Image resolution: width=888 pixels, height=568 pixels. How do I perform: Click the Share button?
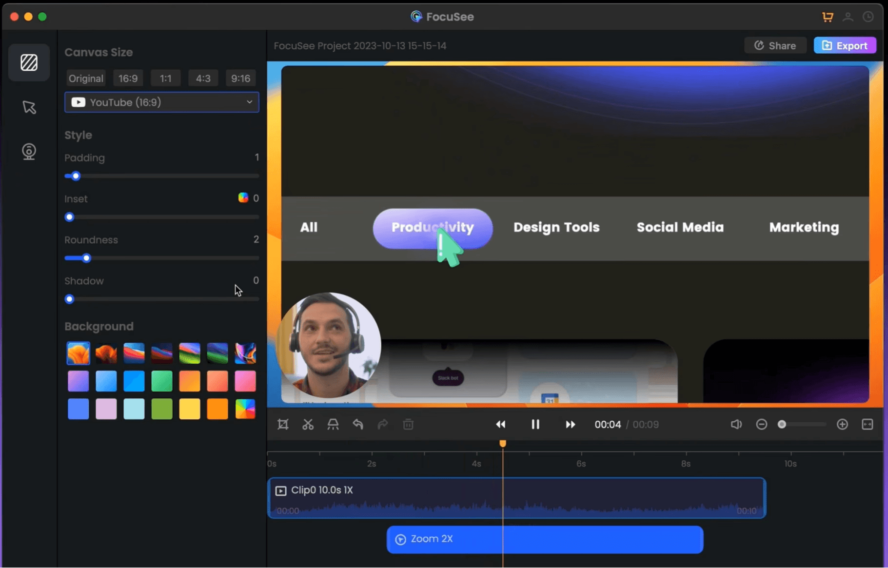775,46
